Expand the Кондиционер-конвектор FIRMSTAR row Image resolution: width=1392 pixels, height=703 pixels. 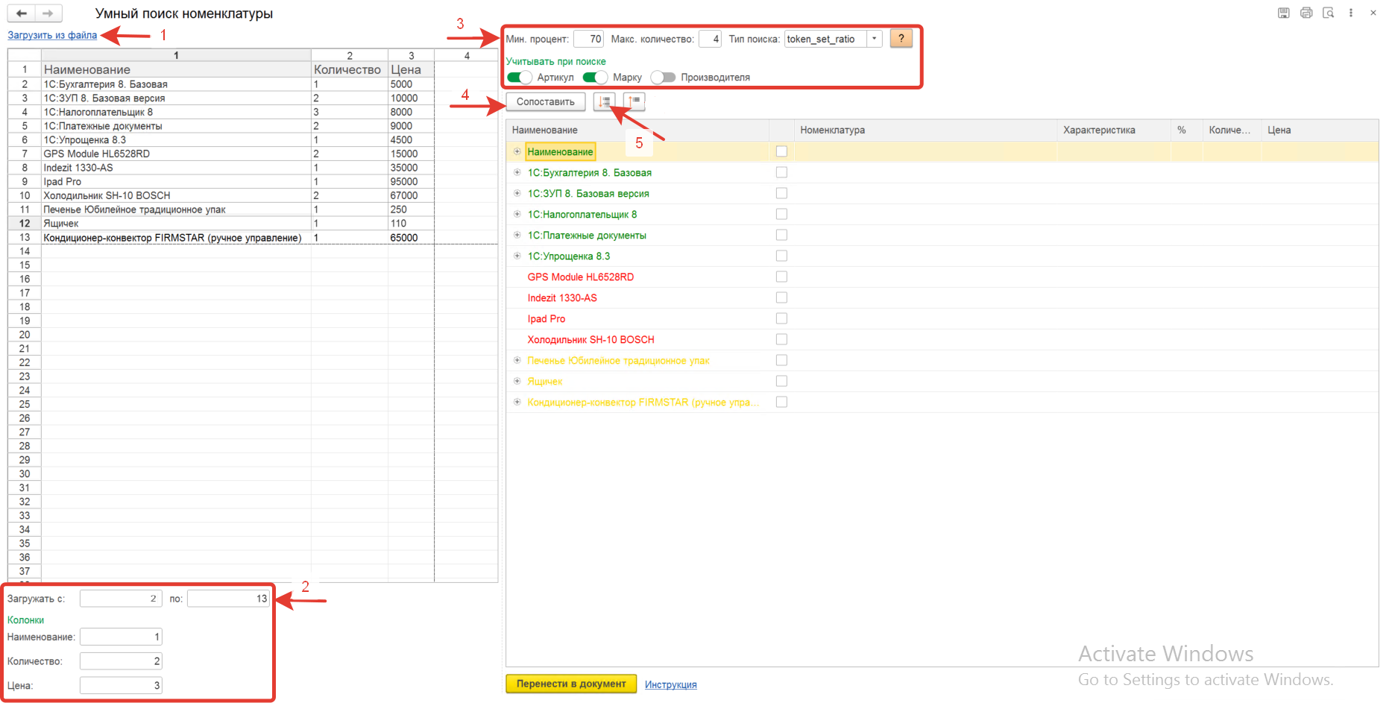517,402
